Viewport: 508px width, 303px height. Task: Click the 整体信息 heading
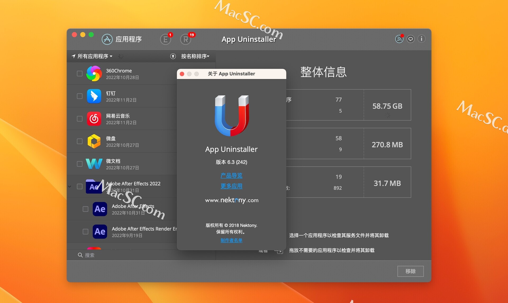(x=324, y=72)
